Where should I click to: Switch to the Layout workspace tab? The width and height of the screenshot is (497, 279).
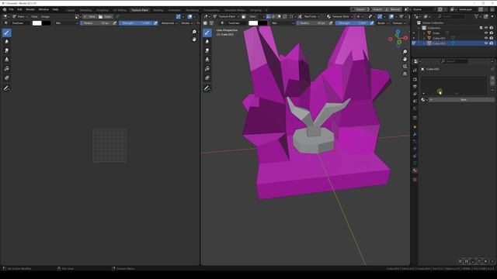[71, 10]
